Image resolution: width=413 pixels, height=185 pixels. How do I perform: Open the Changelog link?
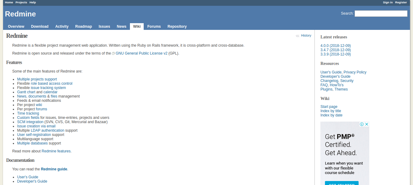click(329, 81)
